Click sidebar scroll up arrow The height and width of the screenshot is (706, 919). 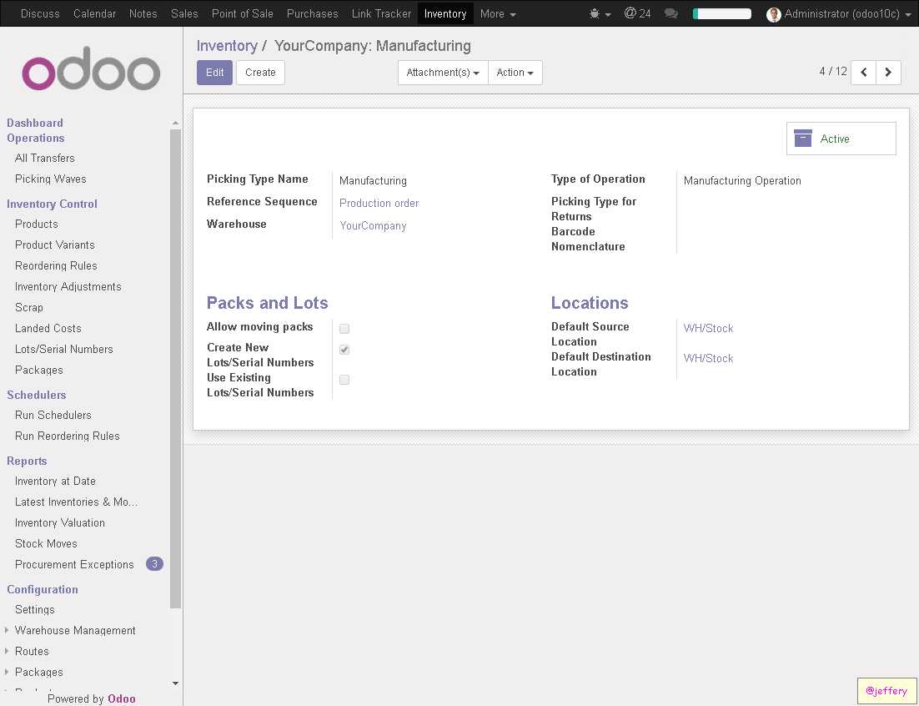175,123
